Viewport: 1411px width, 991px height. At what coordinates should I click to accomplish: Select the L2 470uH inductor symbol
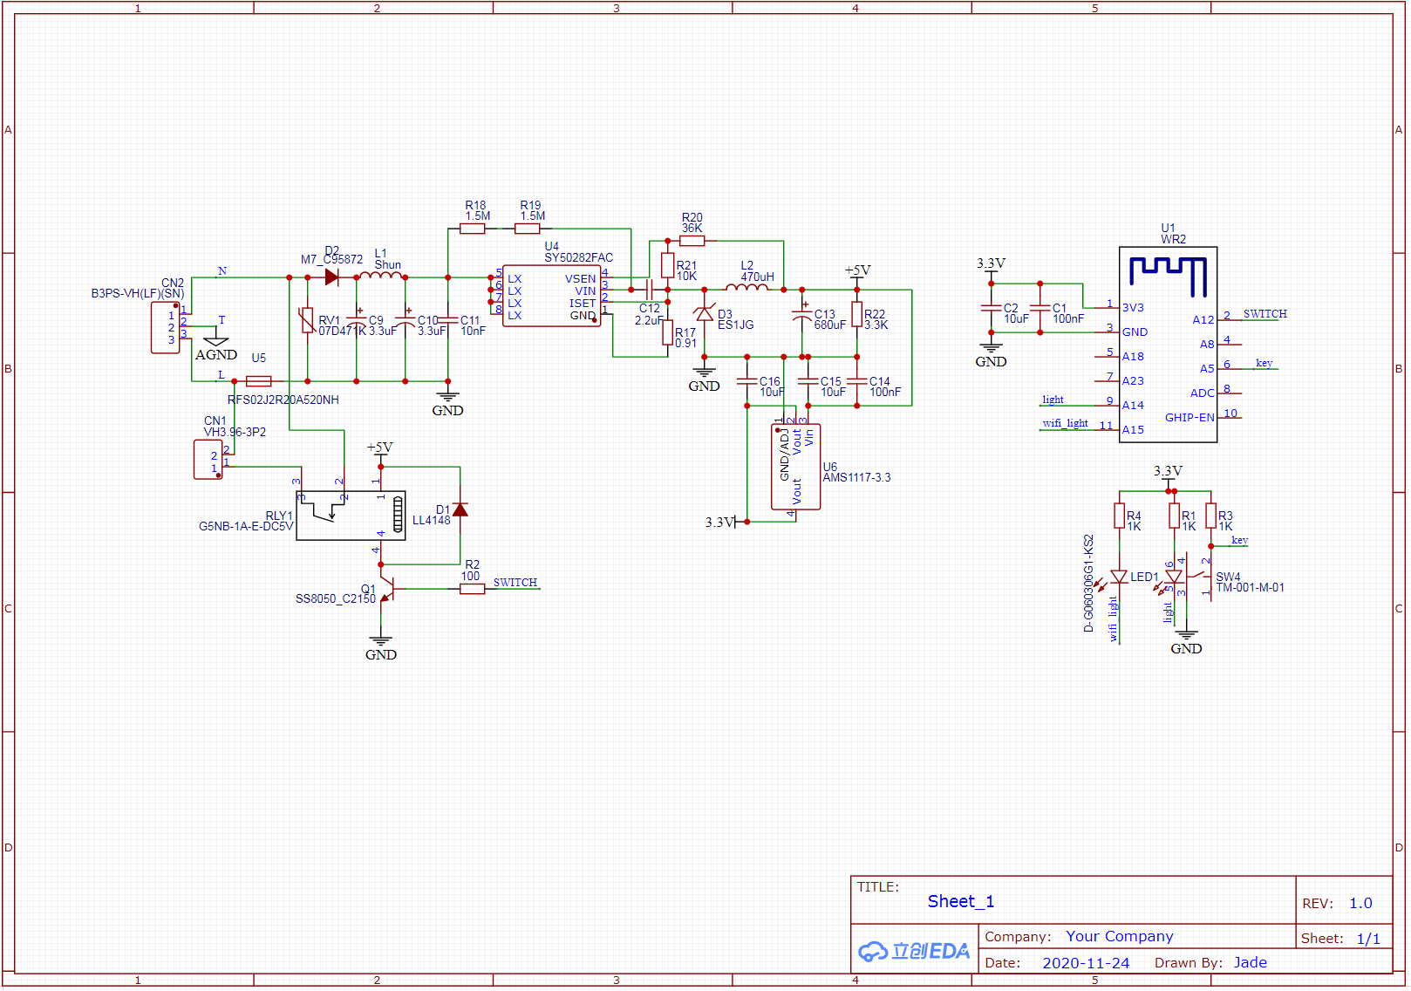(746, 287)
